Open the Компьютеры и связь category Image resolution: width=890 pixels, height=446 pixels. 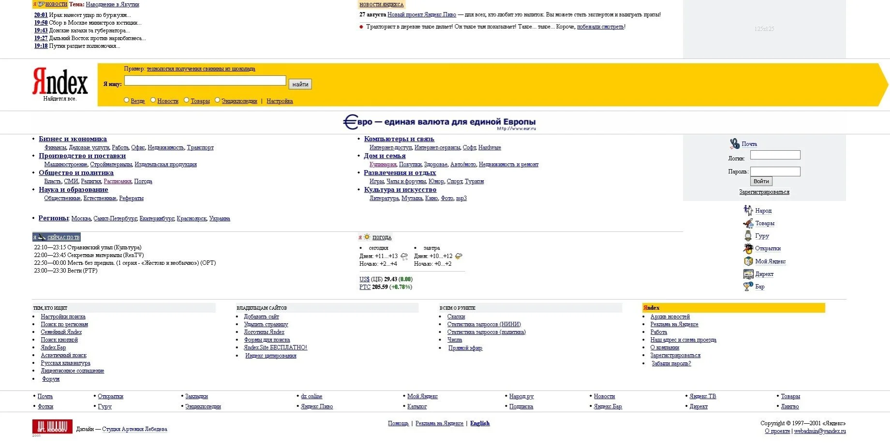coord(399,139)
